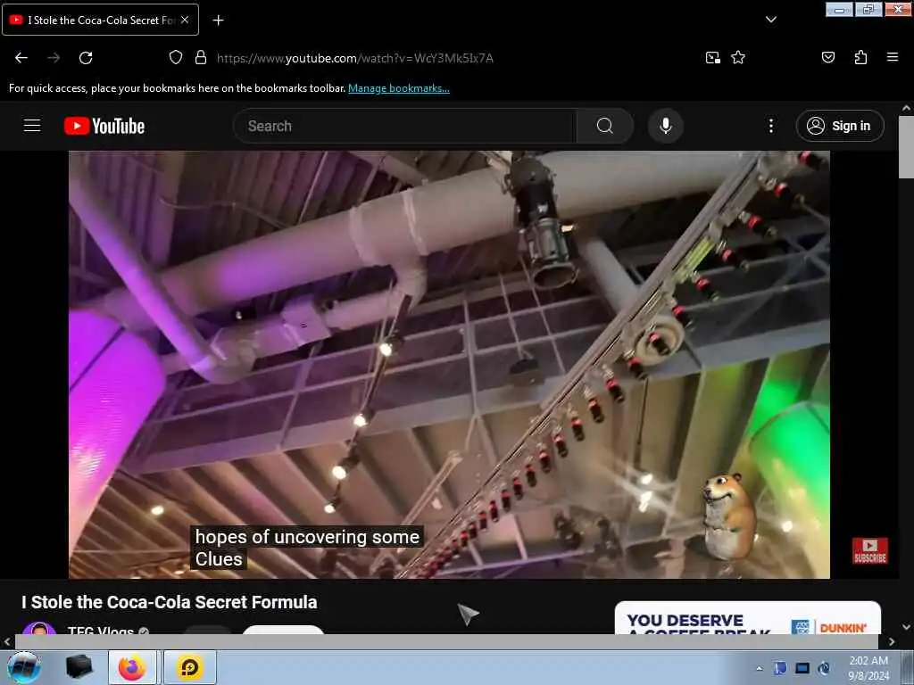Image resolution: width=914 pixels, height=685 pixels.
Task: Open a new tab with plus button
Action: tap(218, 21)
